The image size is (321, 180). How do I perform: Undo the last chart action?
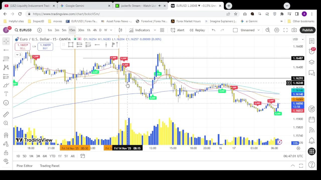click(213, 30)
